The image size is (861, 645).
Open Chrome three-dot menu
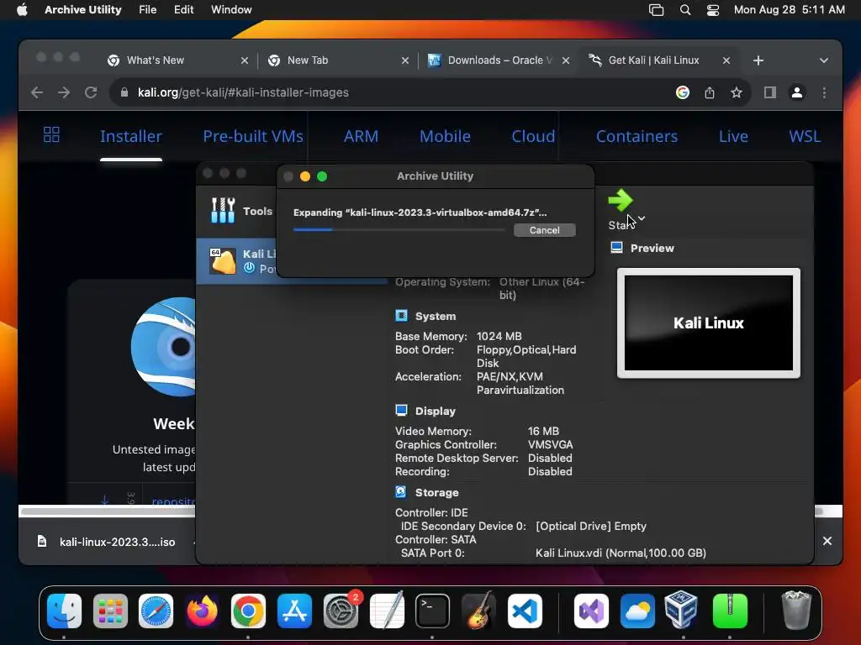point(824,92)
